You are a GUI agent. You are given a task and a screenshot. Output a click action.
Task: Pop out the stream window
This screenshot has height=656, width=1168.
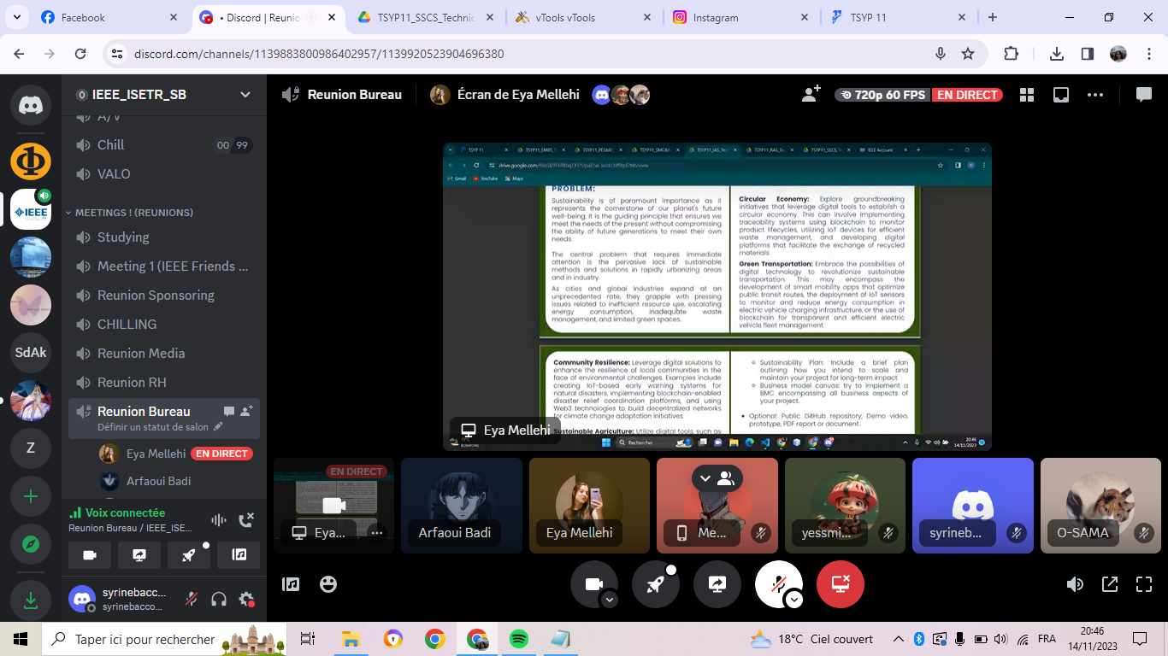coord(1110,584)
